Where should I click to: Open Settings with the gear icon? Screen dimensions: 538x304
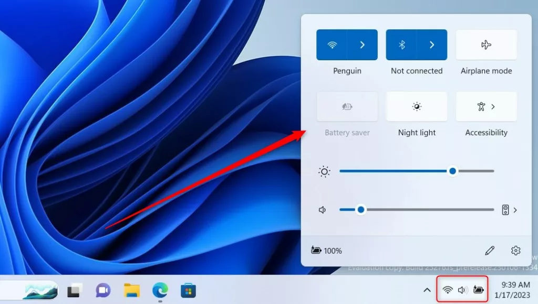(x=516, y=251)
